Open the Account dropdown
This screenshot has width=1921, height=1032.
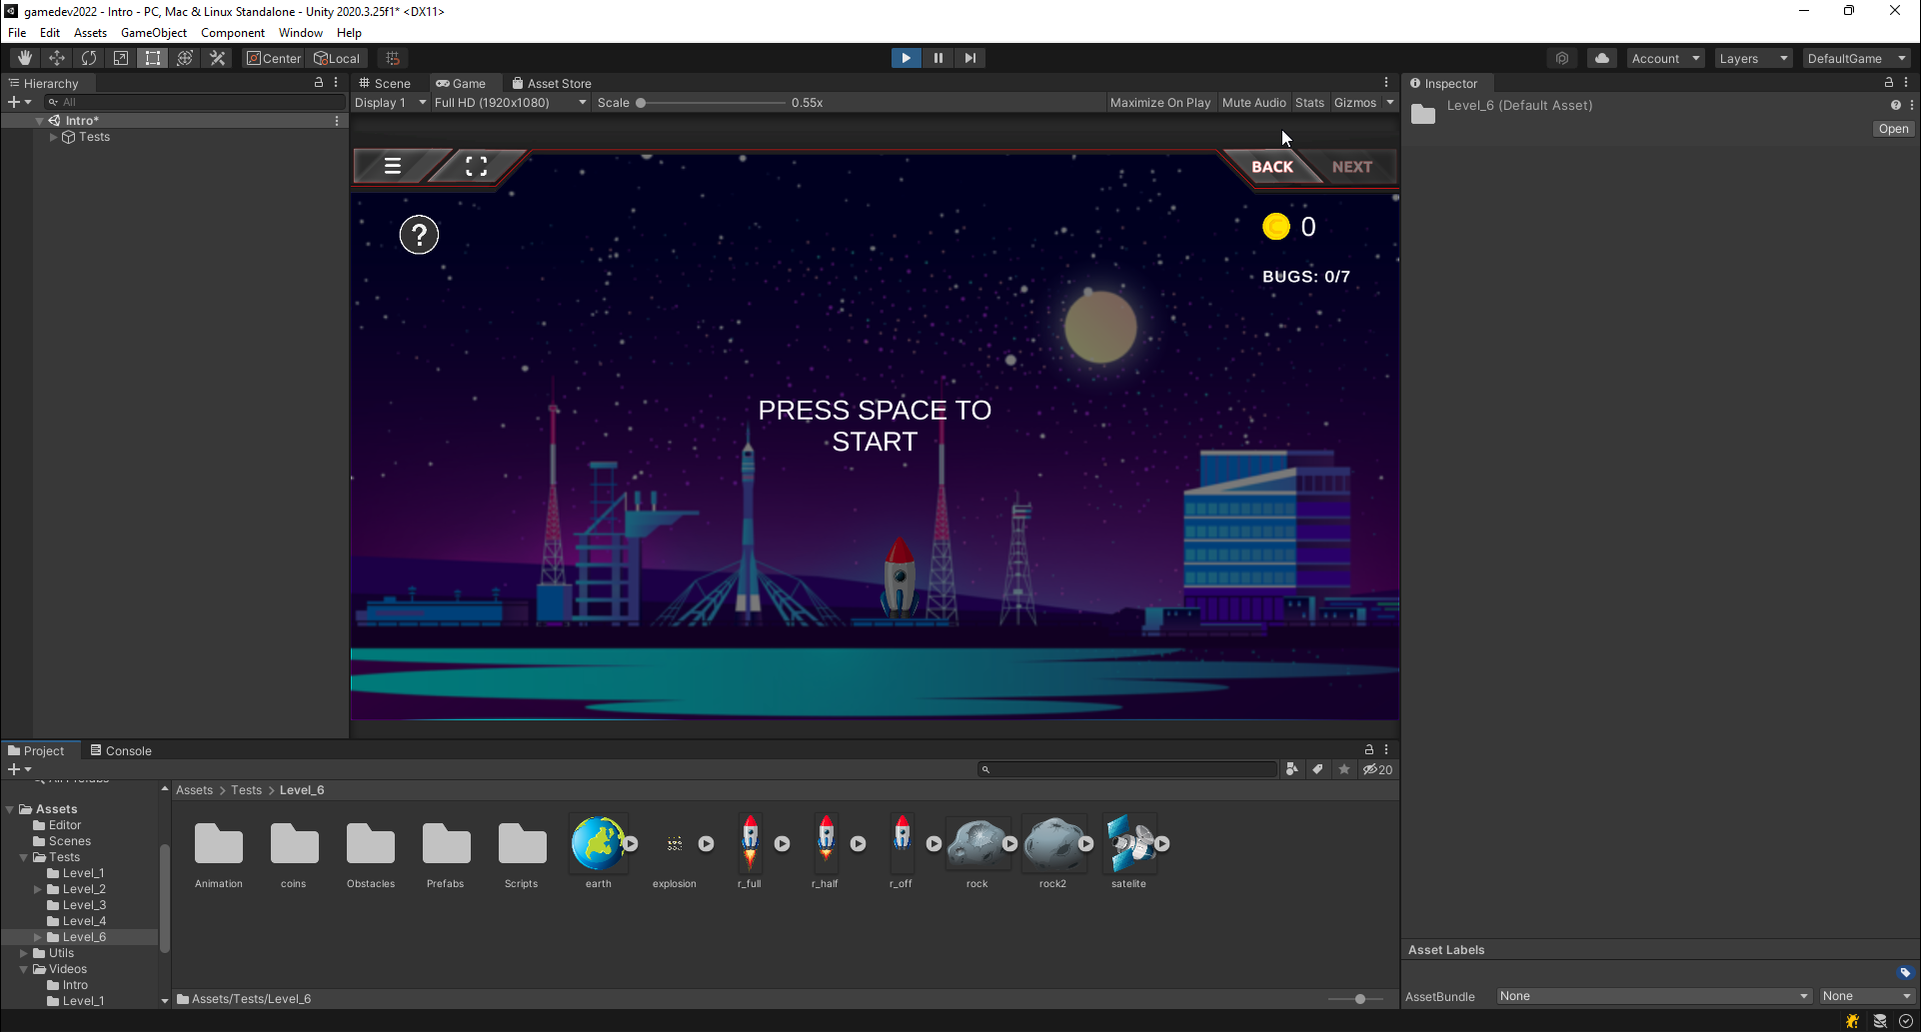(1665, 58)
